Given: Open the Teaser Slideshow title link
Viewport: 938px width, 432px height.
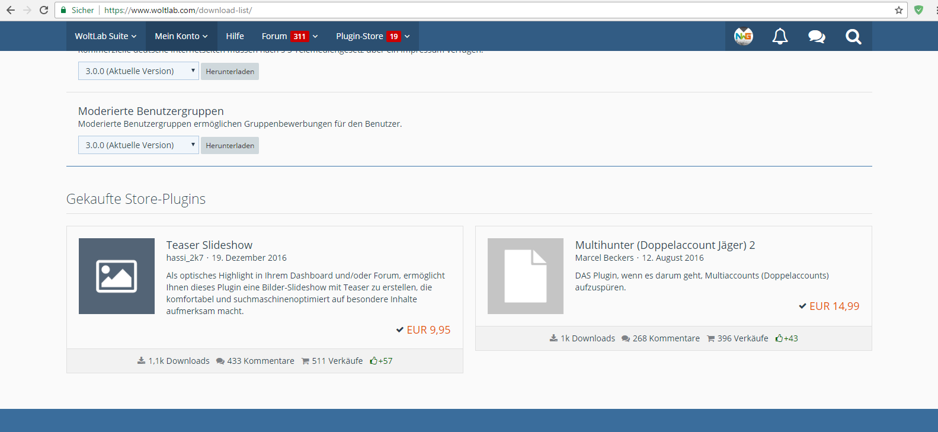Looking at the screenshot, I should (209, 245).
